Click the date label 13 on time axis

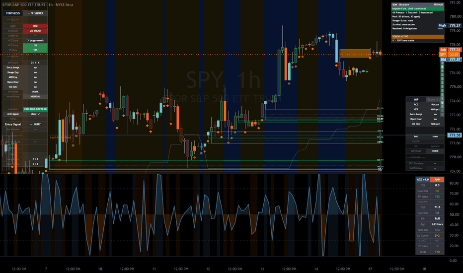click(x=262, y=269)
